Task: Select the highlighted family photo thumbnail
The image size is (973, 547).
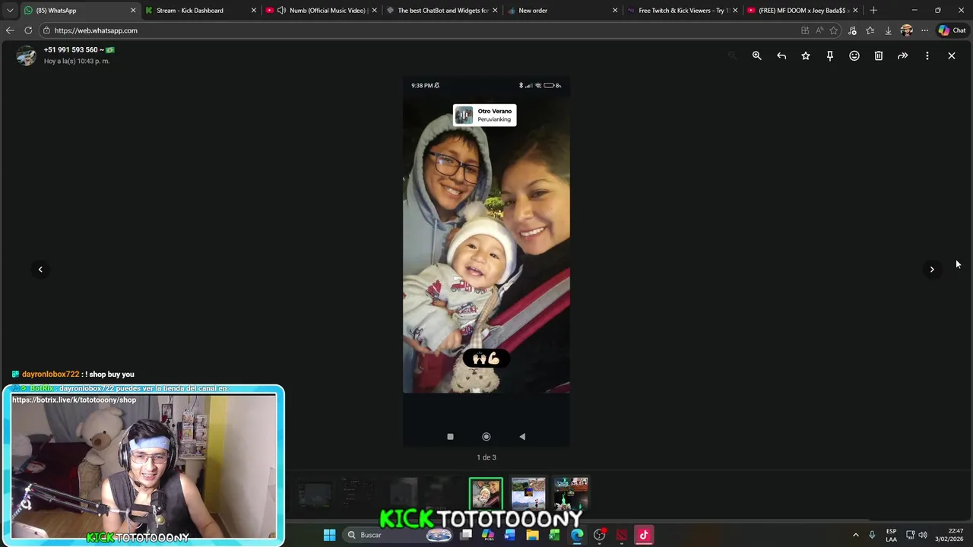Action: (x=486, y=494)
